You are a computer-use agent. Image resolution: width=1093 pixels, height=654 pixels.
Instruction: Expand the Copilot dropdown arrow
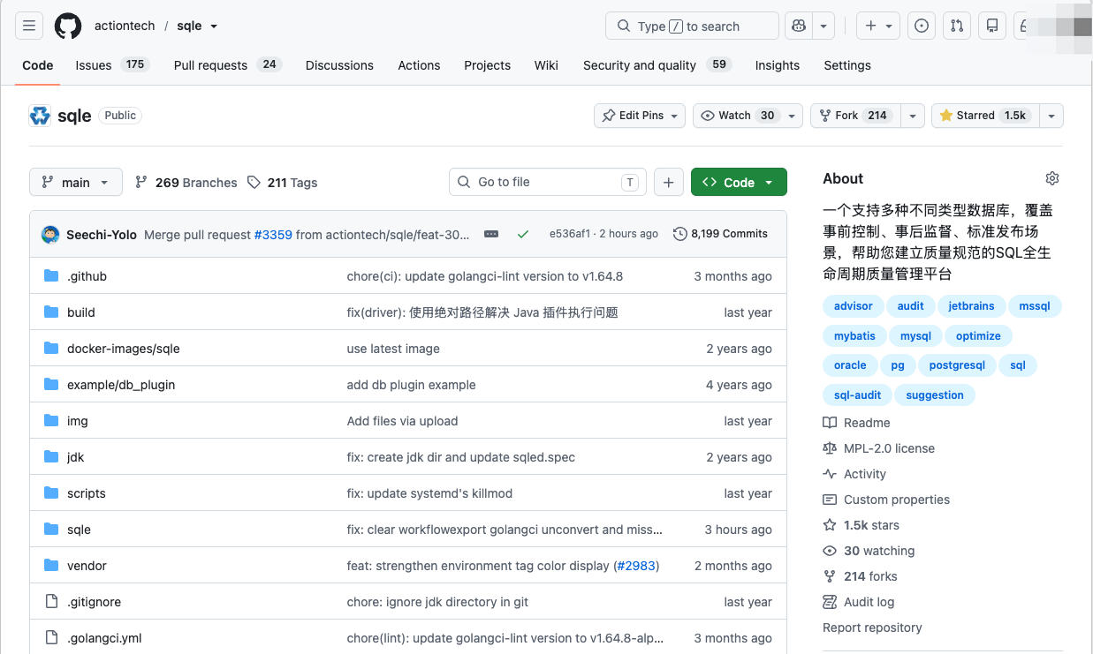[x=824, y=26]
